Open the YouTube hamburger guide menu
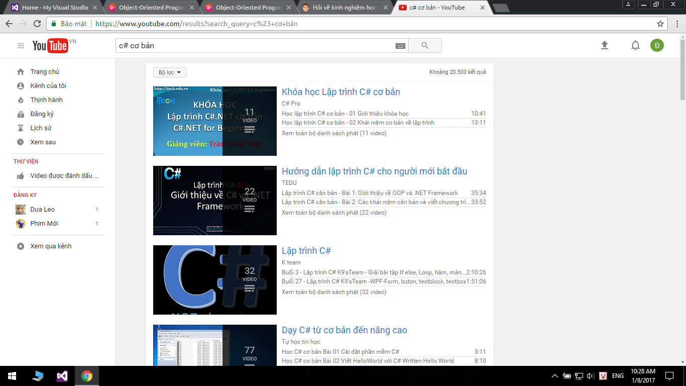686x386 pixels. click(21, 46)
